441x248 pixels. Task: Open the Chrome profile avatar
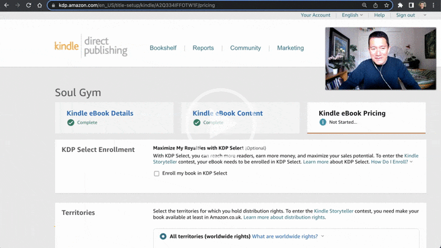click(x=422, y=5)
